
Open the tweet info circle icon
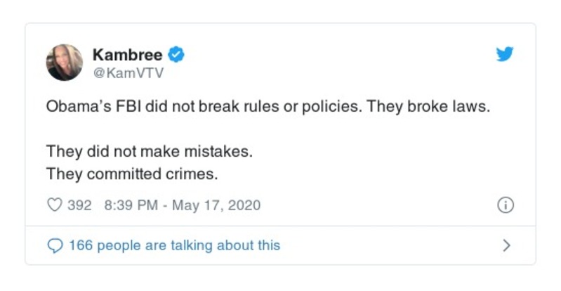[505, 205]
